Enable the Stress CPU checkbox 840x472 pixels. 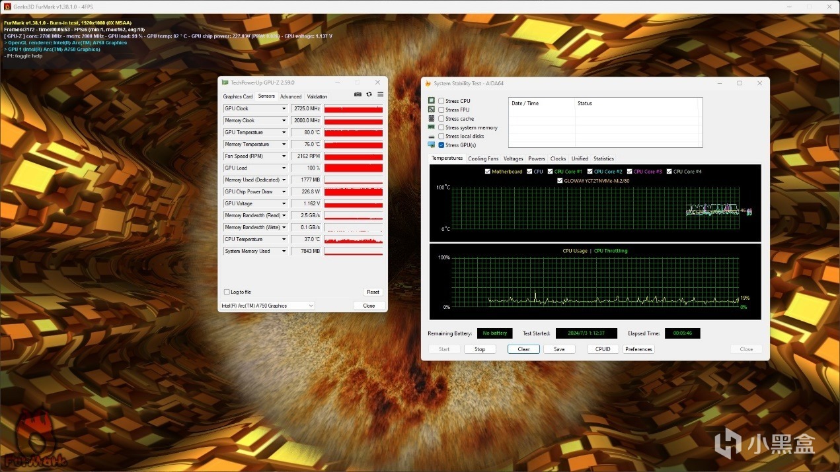[441, 101]
